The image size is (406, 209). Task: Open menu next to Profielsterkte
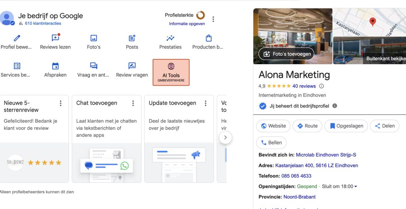213,19
